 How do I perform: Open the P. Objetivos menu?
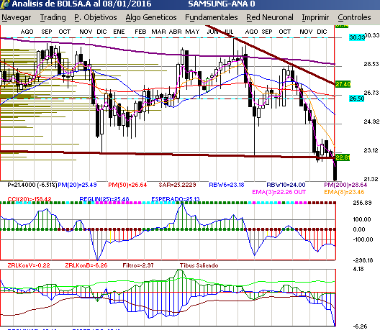tap(96, 18)
